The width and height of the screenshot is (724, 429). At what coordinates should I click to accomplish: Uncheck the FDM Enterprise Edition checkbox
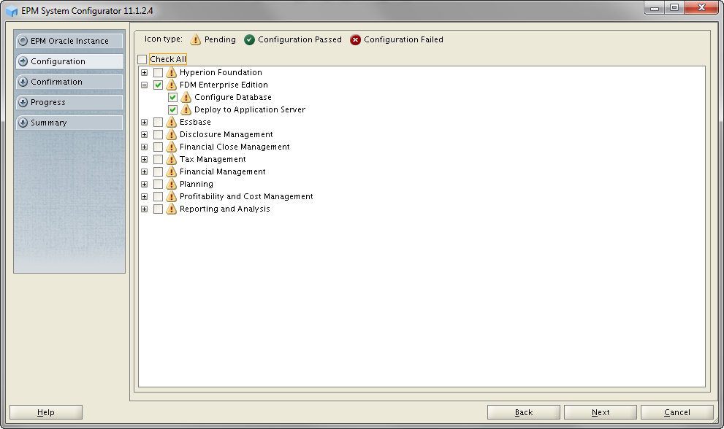coord(159,85)
